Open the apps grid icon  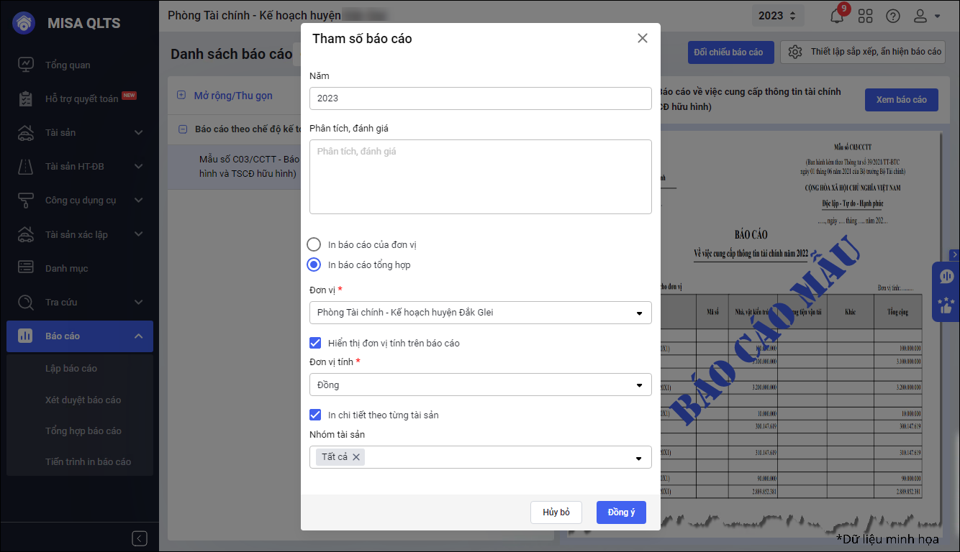coord(865,16)
